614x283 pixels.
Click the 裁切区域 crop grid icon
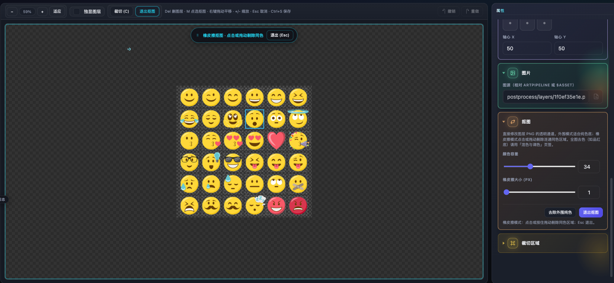click(x=513, y=243)
